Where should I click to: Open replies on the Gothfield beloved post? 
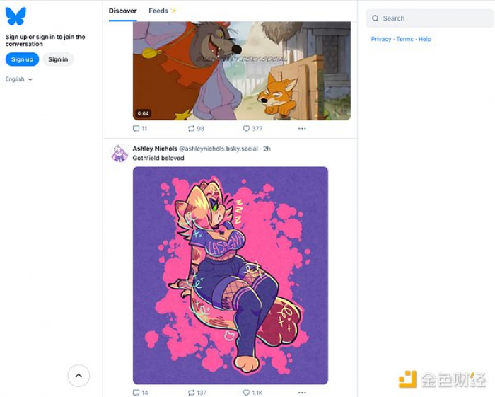[140, 393]
